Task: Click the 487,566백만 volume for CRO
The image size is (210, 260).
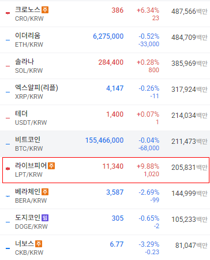Action: [x=189, y=12]
